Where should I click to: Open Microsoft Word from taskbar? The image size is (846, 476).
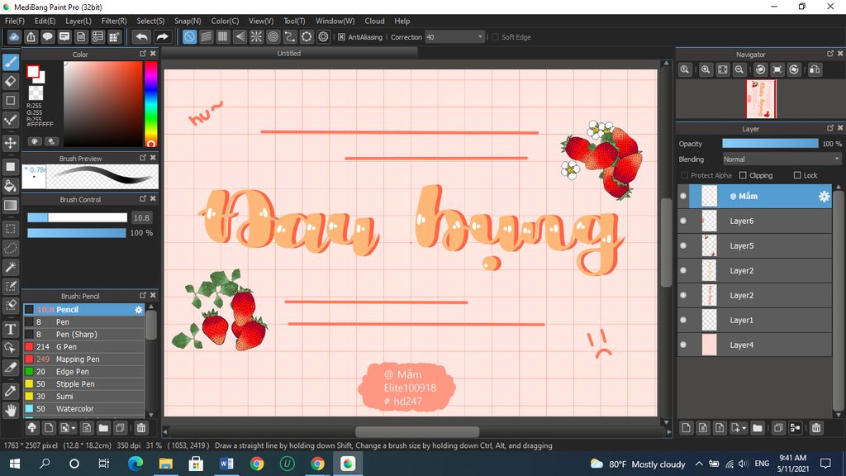(226, 464)
